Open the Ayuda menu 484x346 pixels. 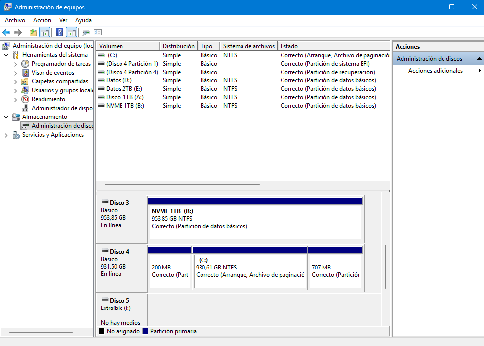tap(83, 20)
